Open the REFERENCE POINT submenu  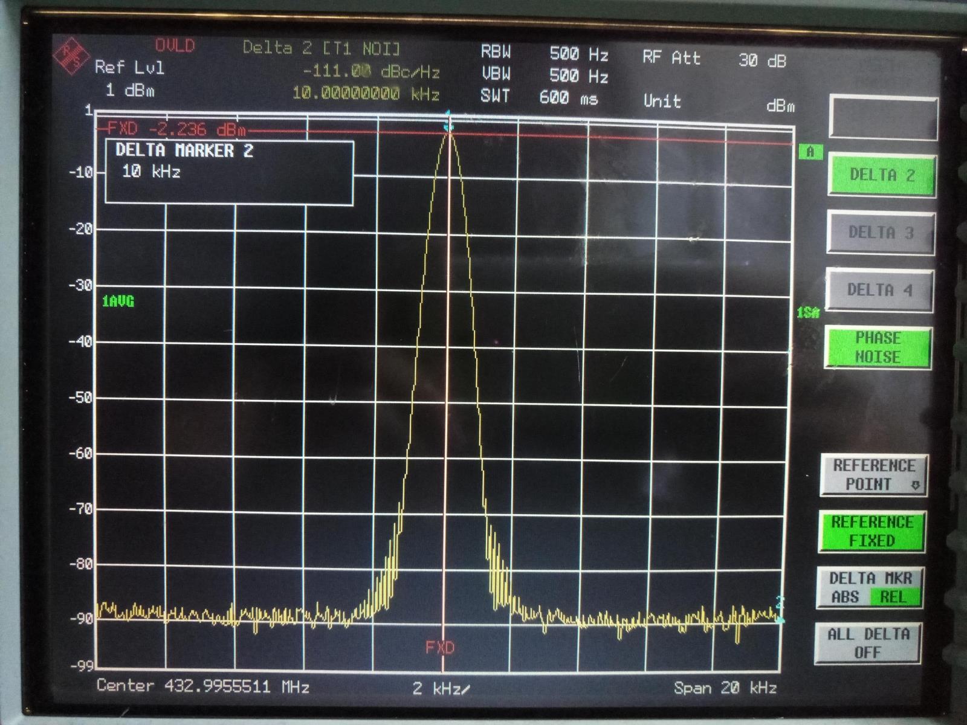(874, 475)
